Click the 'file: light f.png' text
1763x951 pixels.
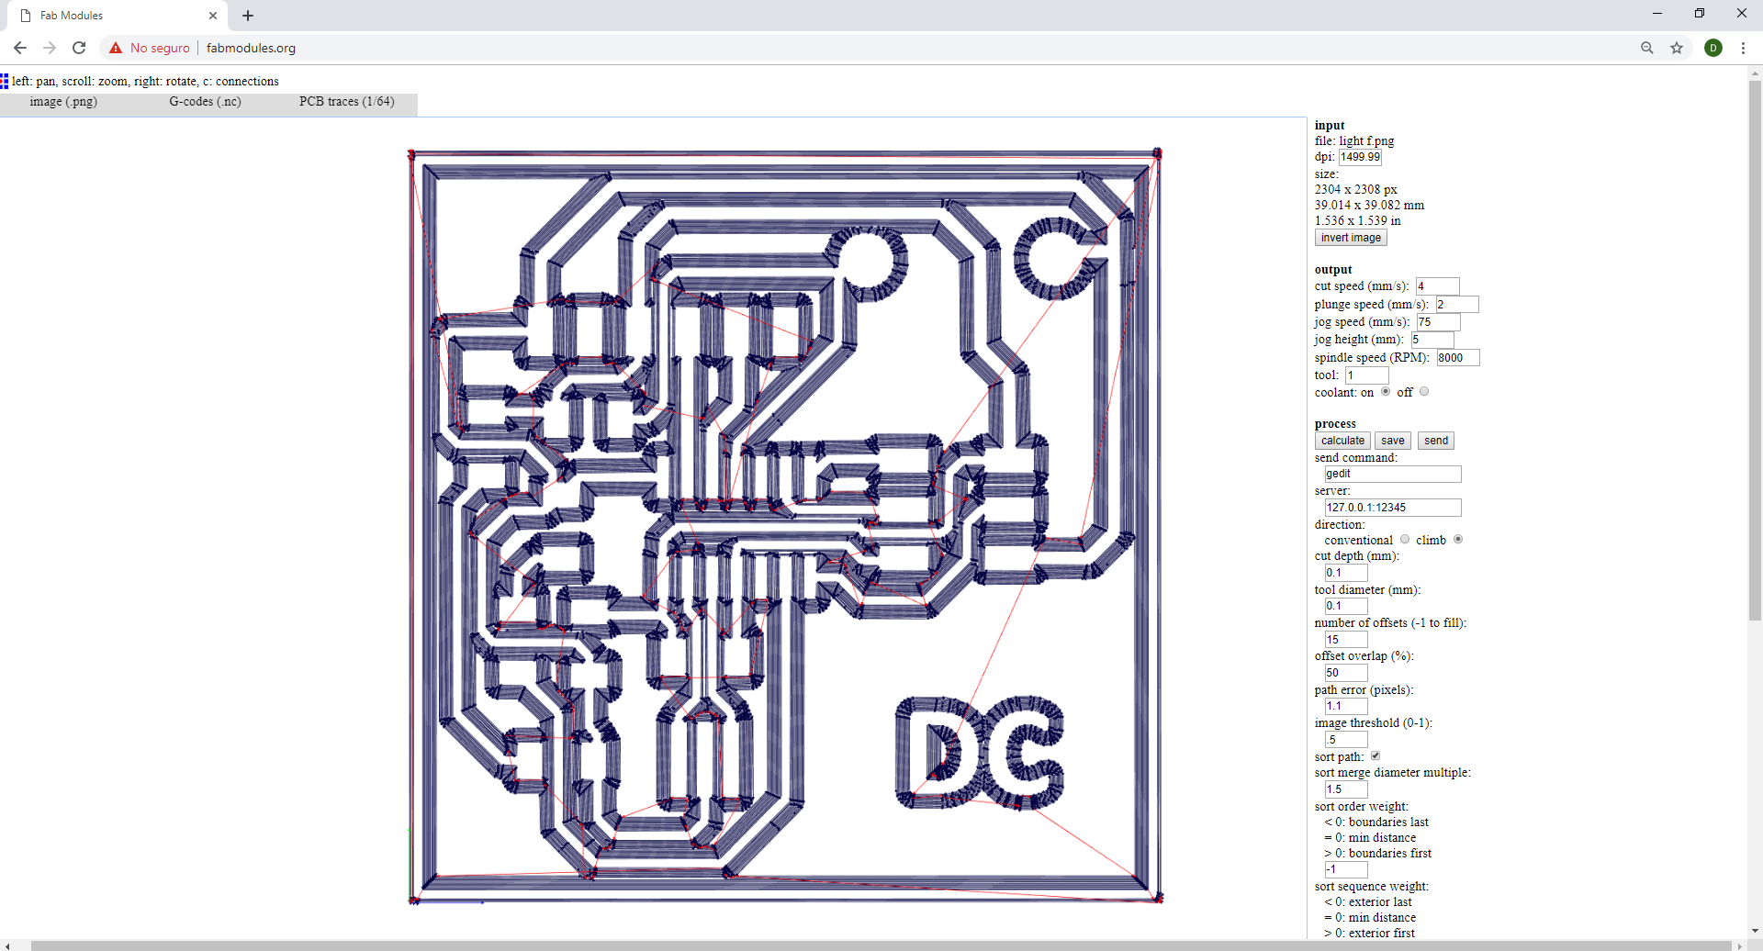pos(1354,141)
